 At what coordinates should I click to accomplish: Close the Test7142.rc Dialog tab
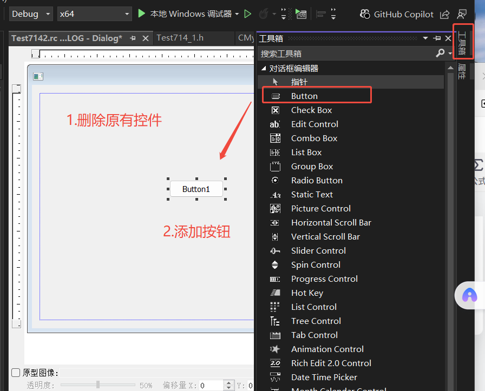(x=146, y=38)
